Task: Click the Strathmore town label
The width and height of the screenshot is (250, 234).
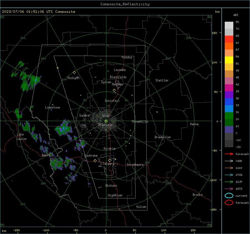Action: click(x=135, y=165)
